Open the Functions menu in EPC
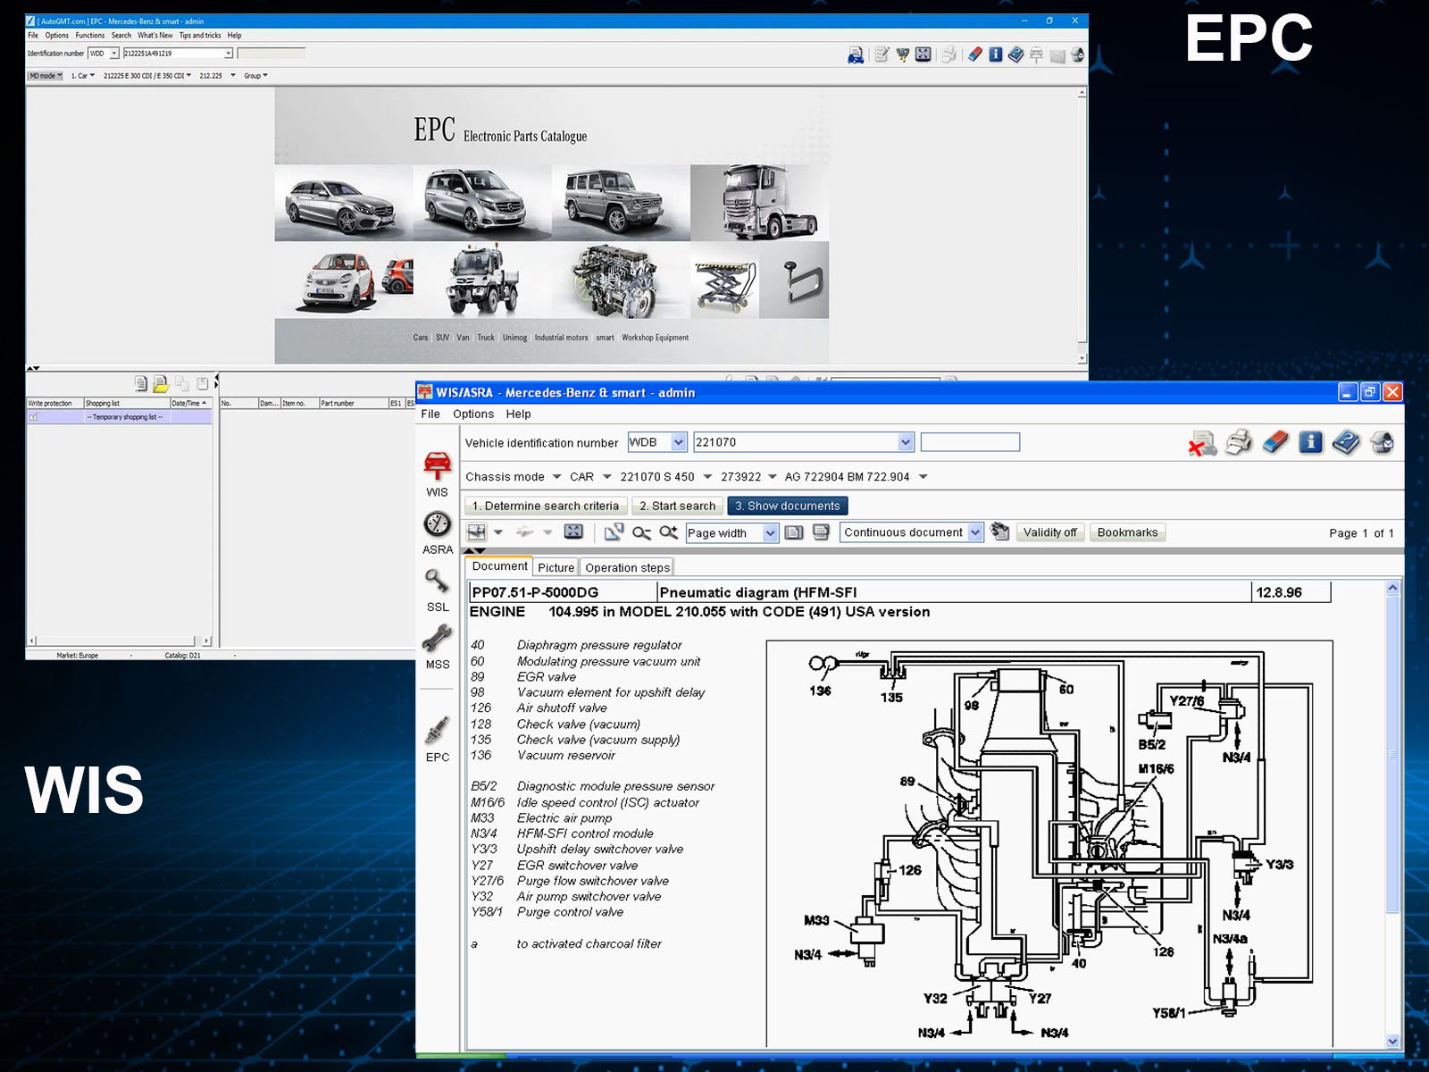The width and height of the screenshot is (1429, 1072). 89,36
